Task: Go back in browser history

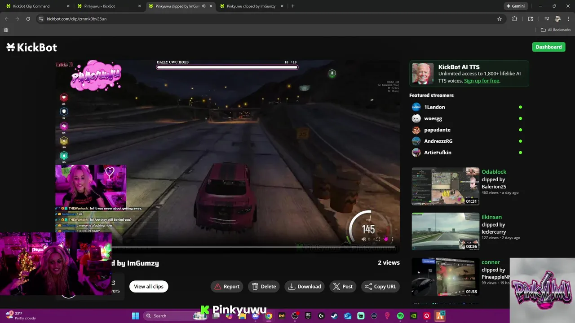Action: click(6, 19)
